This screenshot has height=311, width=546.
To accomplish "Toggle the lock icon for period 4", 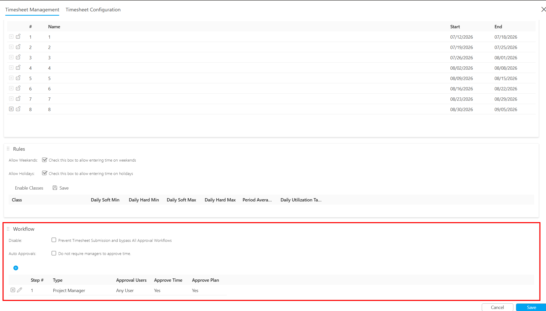I will click(x=18, y=67).
